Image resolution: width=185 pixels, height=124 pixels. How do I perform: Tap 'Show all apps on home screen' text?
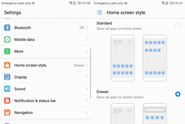pos(119,29)
